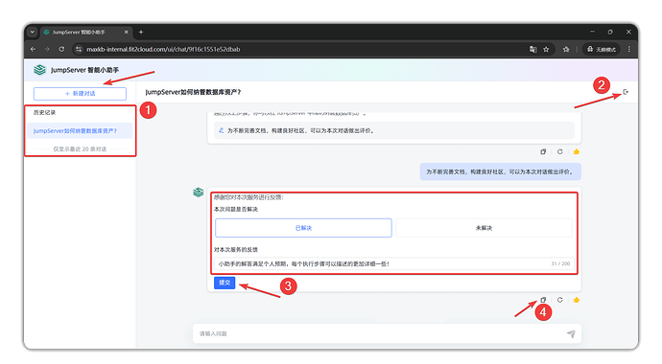Viewport: 662px width, 364px height.
Task: Minimize the browser window
Action: (x=592, y=32)
